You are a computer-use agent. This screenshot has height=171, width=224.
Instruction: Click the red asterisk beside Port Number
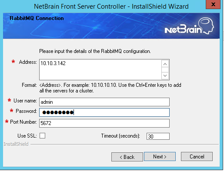pos(7,121)
